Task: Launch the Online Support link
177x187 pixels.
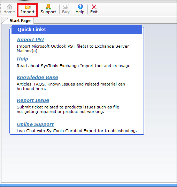Action: pos(35,124)
